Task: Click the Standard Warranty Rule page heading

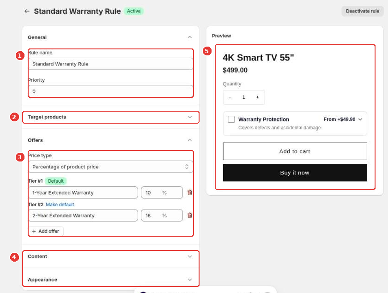Action: coord(77,11)
